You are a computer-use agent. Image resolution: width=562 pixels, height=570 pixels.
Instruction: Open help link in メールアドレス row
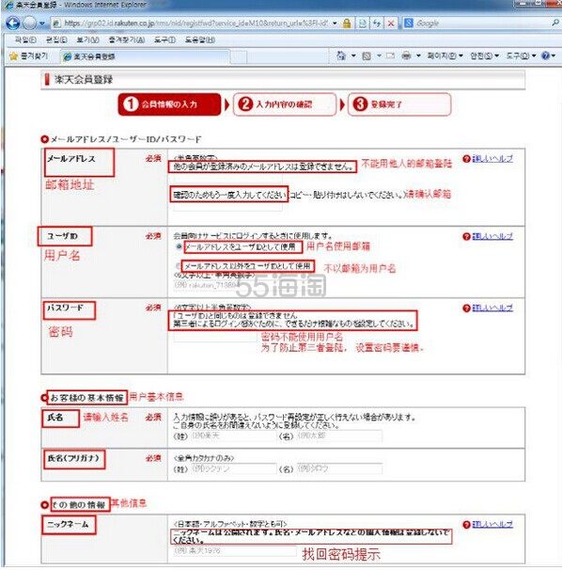tap(492, 159)
